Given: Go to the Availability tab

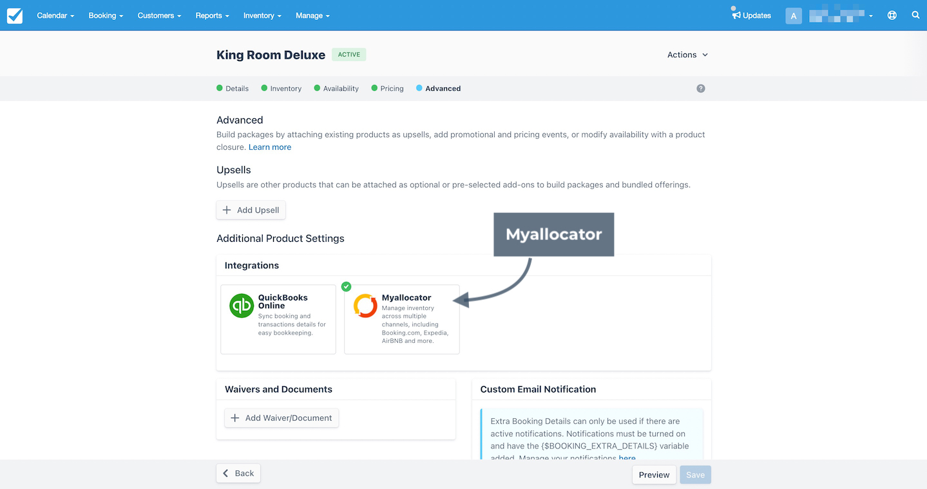Looking at the screenshot, I should coord(336,88).
